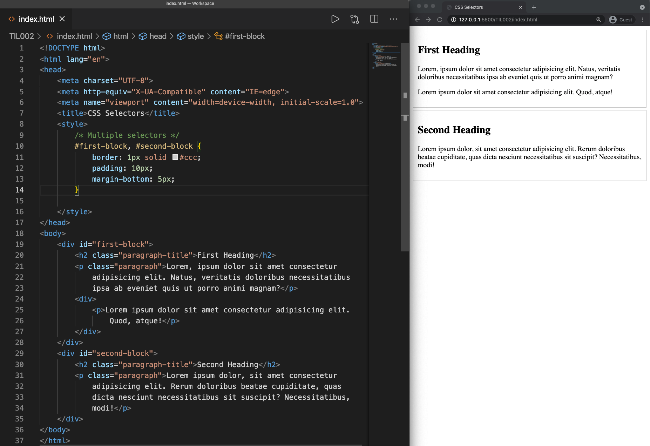Image resolution: width=650 pixels, height=446 pixels.
Task: Open changes with the source control compare icon
Action: point(355,19)
